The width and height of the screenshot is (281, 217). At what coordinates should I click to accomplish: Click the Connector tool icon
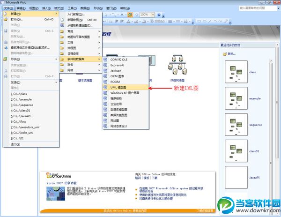pos(114,15)
